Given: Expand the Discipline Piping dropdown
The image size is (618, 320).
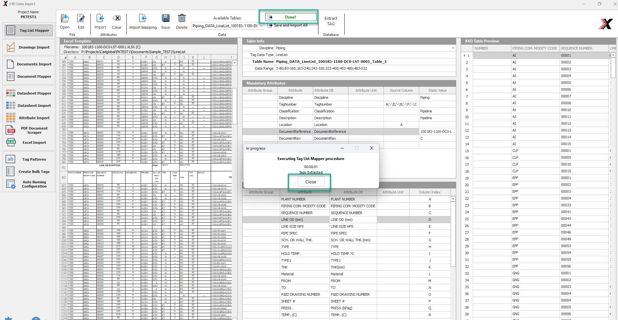Looking at the screenshot, I should click(453, 48).
